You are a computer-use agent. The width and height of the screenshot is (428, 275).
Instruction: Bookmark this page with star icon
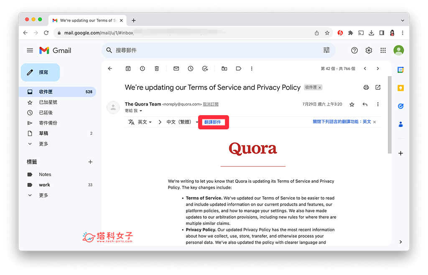point(327,33)
